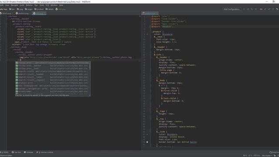The image size is (279, 157).
Task: Open the TODO tool window
Action: coord(5,152)
